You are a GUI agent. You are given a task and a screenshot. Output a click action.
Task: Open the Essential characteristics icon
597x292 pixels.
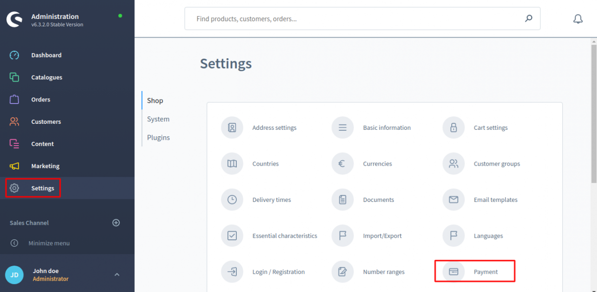pyautogui.click(x=232, y=236)
